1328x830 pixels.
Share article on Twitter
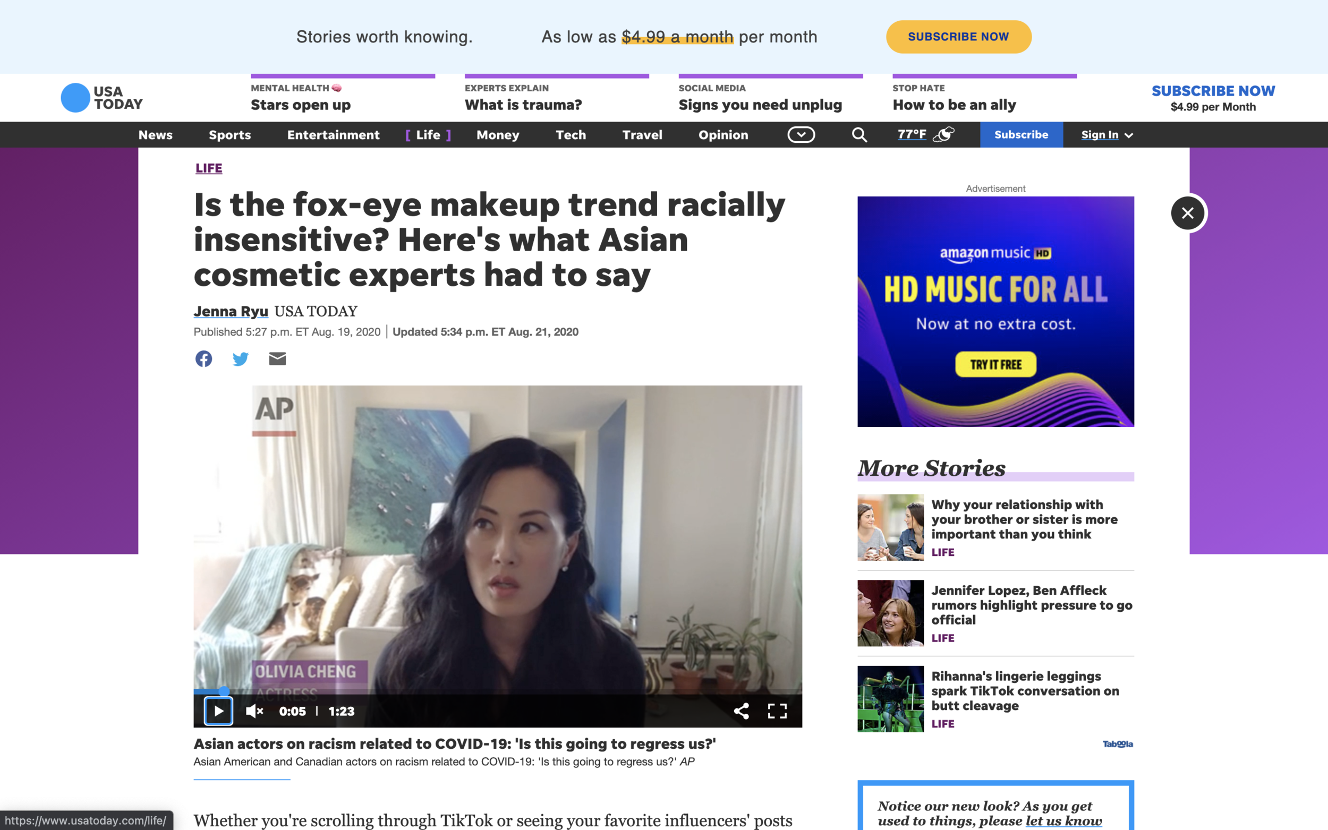[x=241, y=359]
